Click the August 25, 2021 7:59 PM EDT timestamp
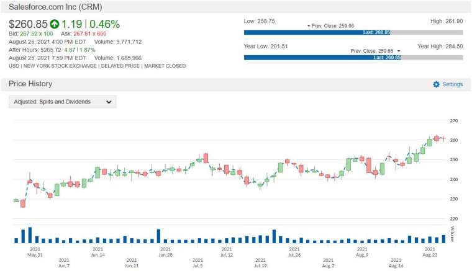 tap(47, 58)
